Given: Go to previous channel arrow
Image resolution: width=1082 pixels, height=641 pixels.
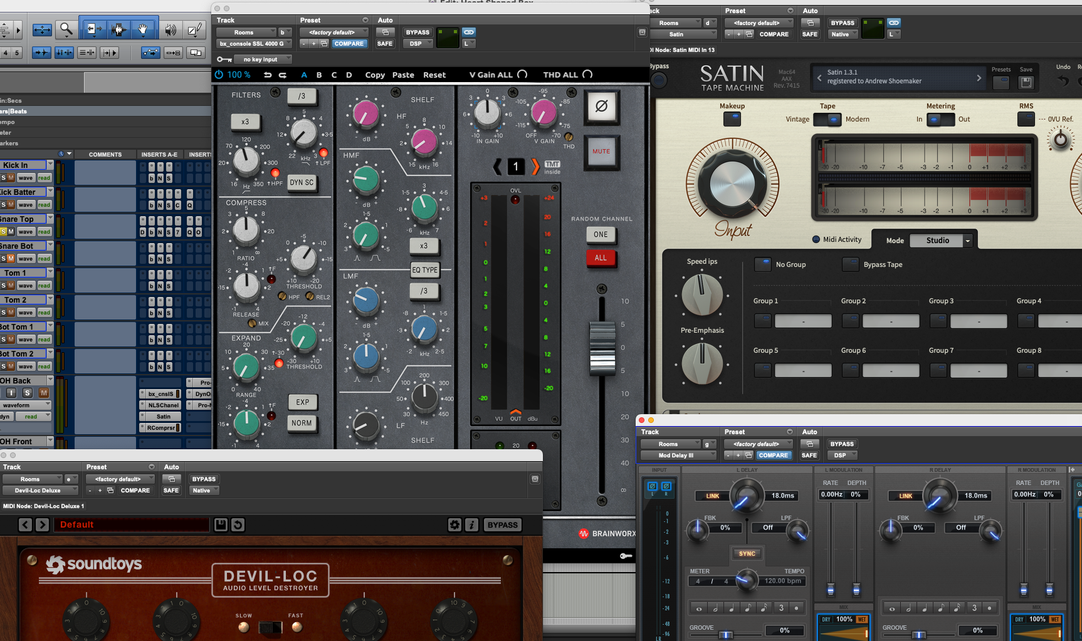Looking at the screenshot, I should point(498,166).
